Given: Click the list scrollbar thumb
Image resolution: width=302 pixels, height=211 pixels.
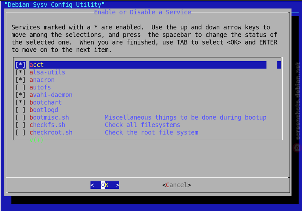Looking at the screenshot, I should pos(279,65).
